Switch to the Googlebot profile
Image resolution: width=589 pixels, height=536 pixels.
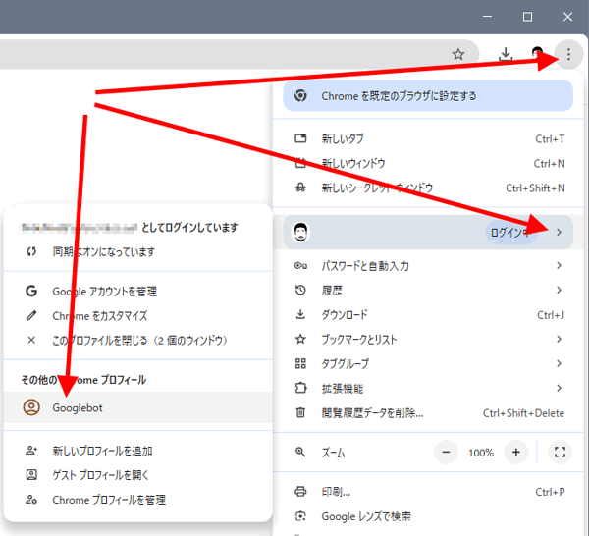(x=138, y=407)
